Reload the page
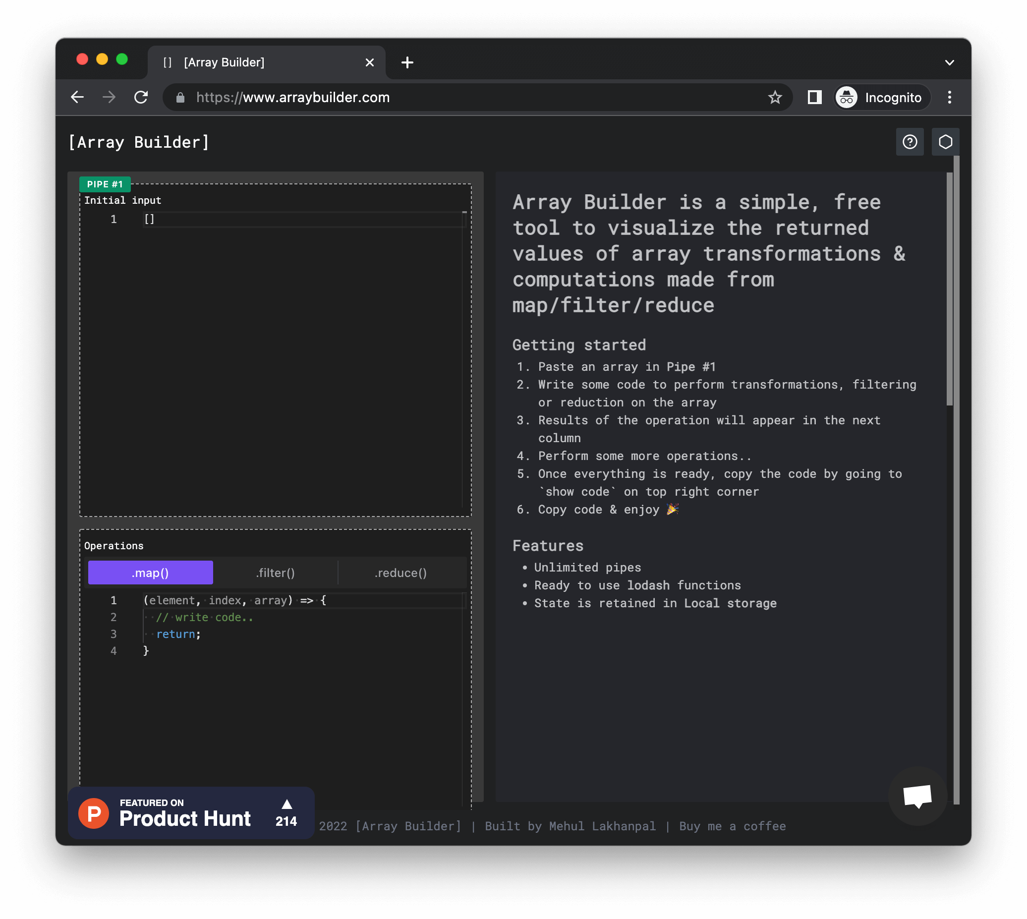 (141, 97)
